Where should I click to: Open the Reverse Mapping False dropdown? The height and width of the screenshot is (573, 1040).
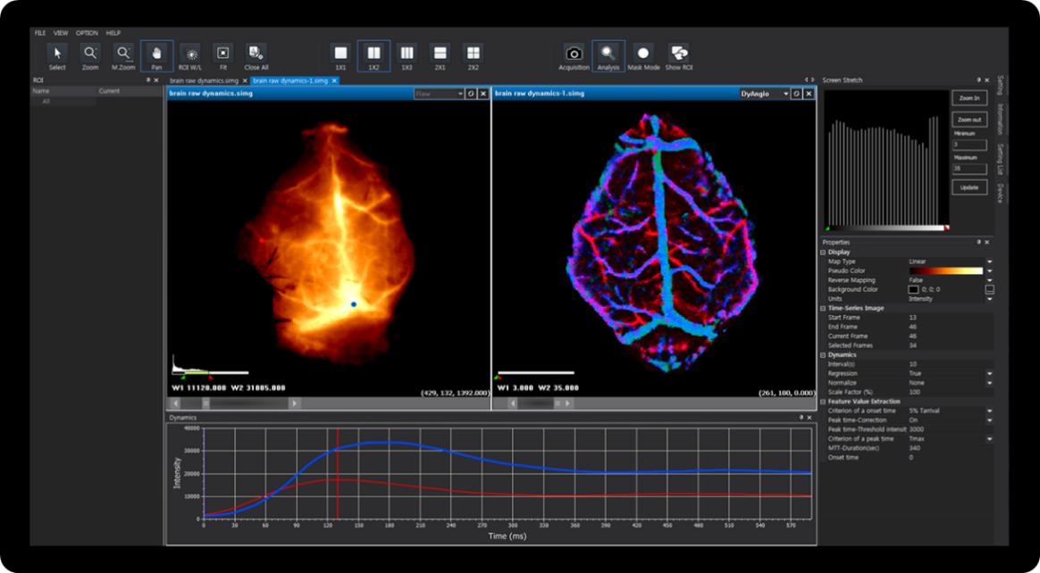(989, 280)
